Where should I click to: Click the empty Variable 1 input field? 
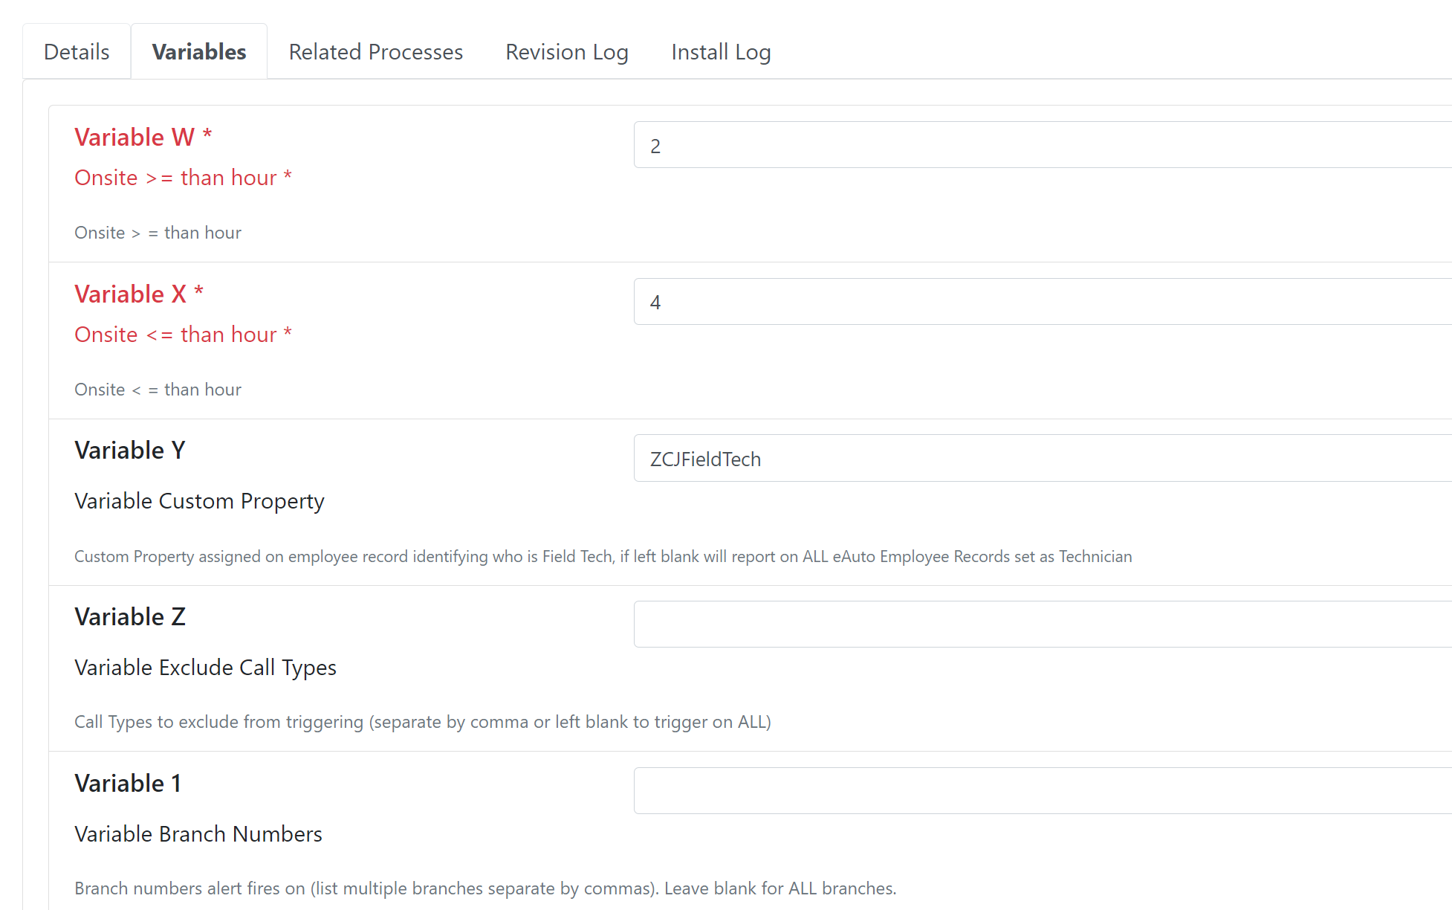coord(1043,790)
